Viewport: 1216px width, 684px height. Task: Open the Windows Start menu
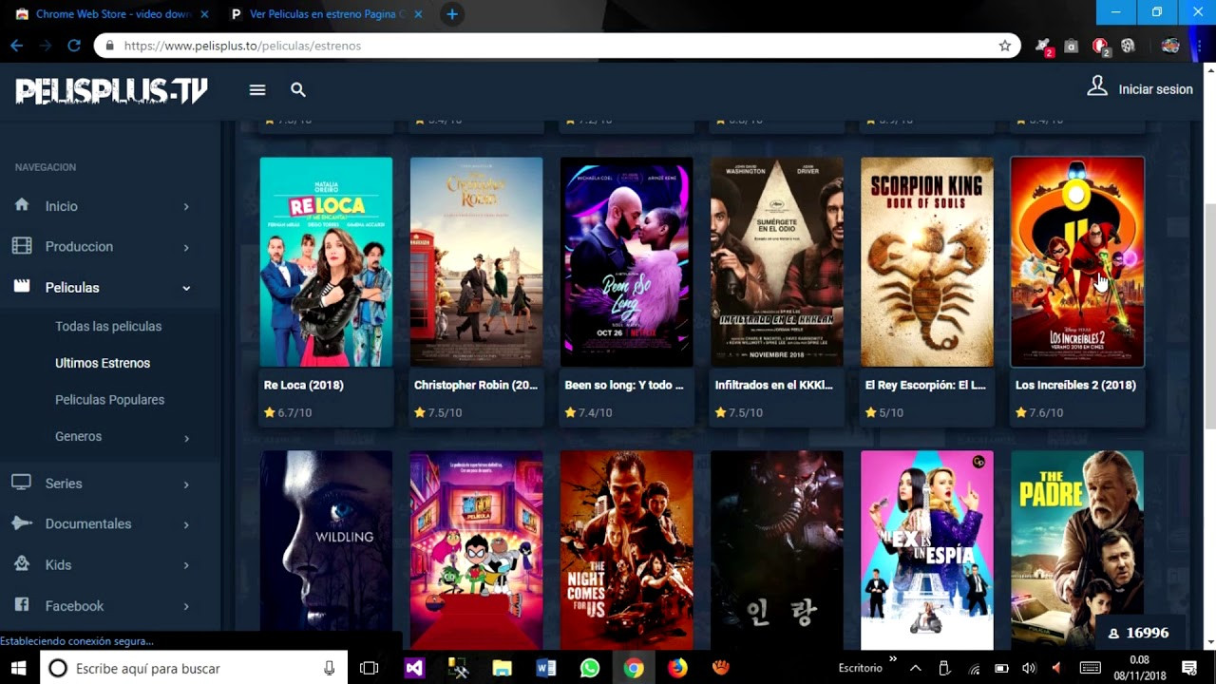tap(19, 668)
